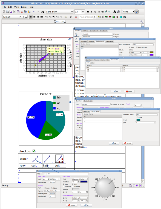Apply Italic formatting

click(x=91, y=12)
